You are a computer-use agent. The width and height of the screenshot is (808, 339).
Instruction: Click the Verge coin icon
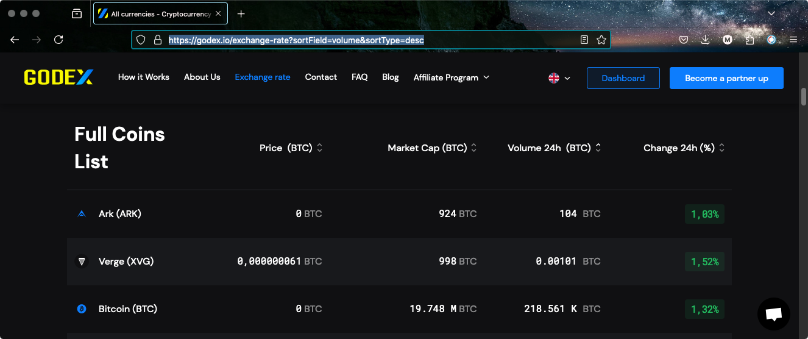click(82, 262)
